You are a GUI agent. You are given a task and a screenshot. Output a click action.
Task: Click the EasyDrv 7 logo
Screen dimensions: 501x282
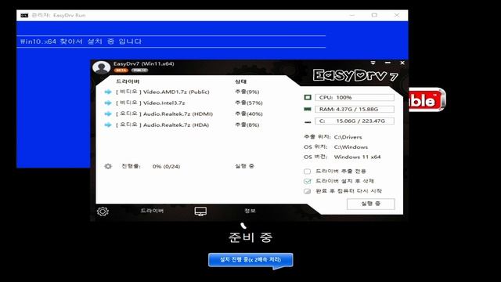355,75
